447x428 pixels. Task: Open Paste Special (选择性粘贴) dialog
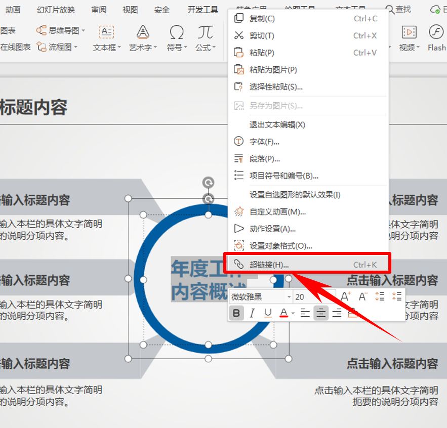tap(308, 87)
